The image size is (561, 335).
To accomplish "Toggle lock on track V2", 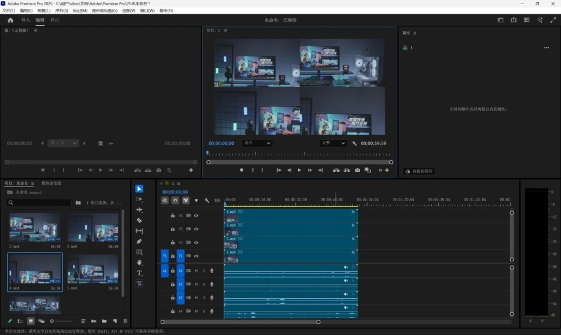I will pos(173,243).
